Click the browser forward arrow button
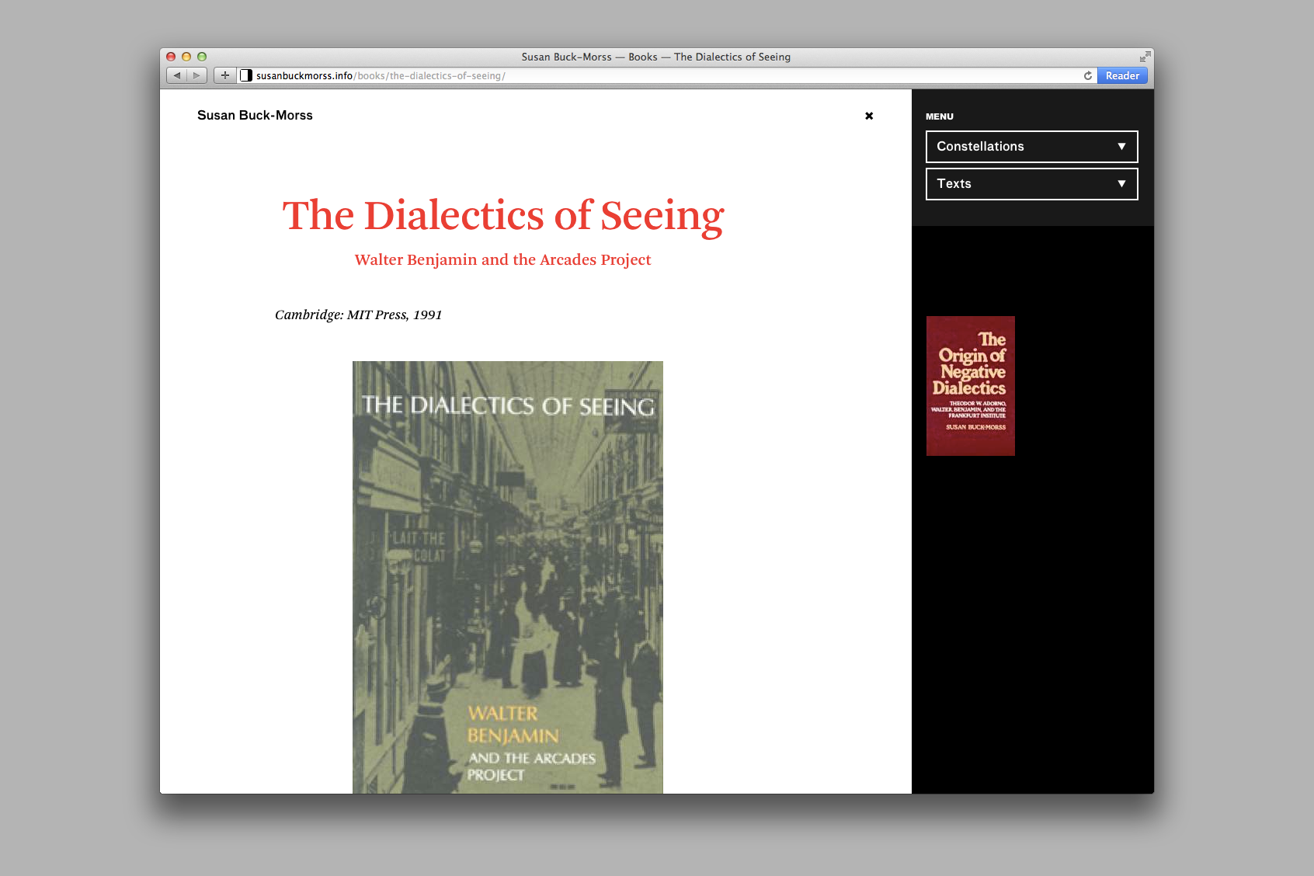Screen dimensions: 1314x876 point(197,75)
